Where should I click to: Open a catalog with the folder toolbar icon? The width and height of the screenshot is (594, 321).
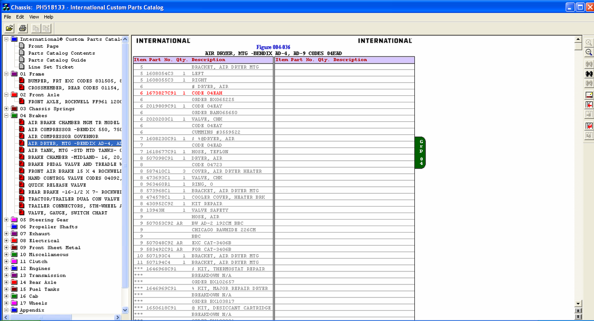coord(9,28)
